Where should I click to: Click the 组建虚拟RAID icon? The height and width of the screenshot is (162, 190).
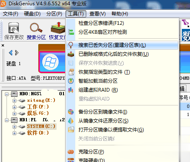[x=71, y=90]
